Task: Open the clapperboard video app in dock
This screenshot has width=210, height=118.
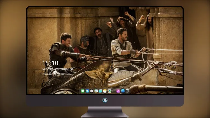Action: [x=100, y=91]
